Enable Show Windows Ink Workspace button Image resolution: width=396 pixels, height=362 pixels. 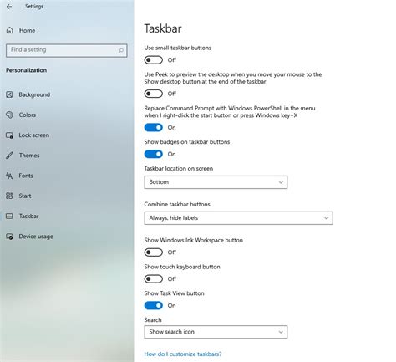coord(154,252)
